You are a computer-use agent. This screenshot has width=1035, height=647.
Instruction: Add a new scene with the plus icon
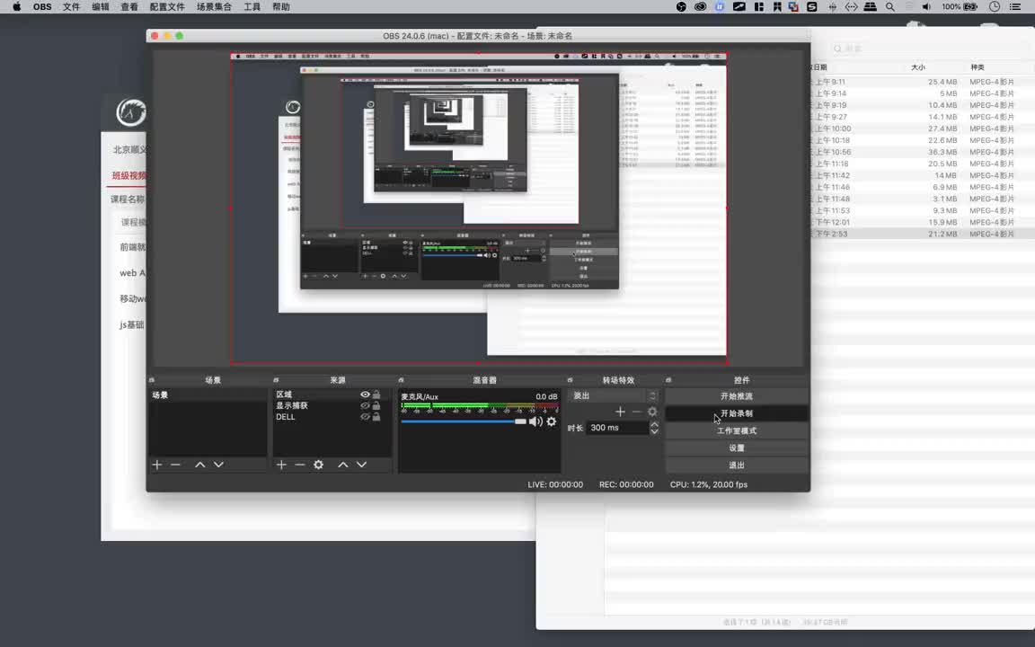click(x=157, y=465)
